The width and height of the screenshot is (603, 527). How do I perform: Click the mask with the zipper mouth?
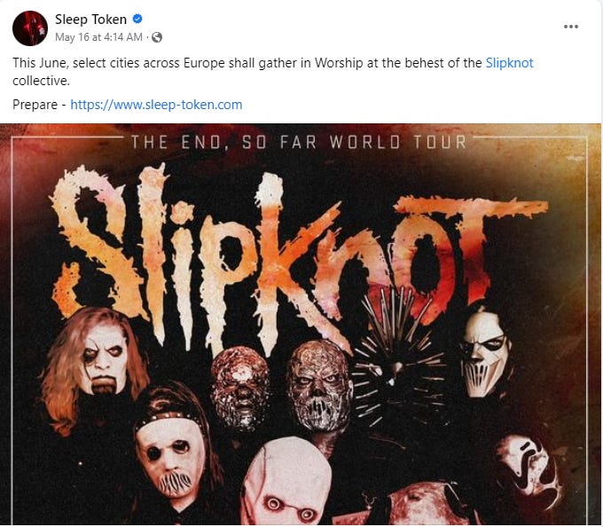click(171, 456)
